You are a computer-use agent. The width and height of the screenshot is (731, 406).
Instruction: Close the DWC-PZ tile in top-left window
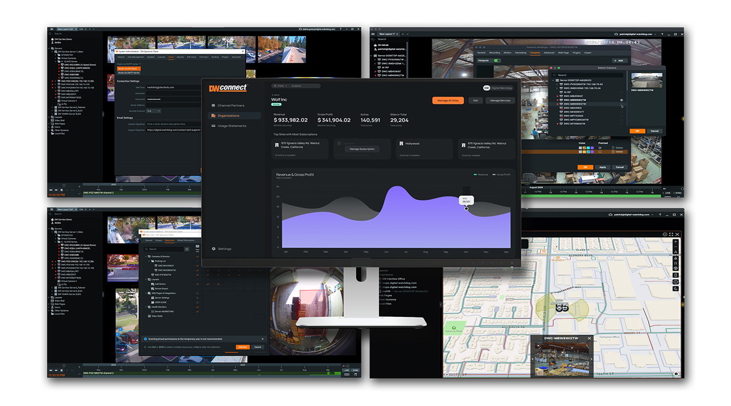point(153,39)
